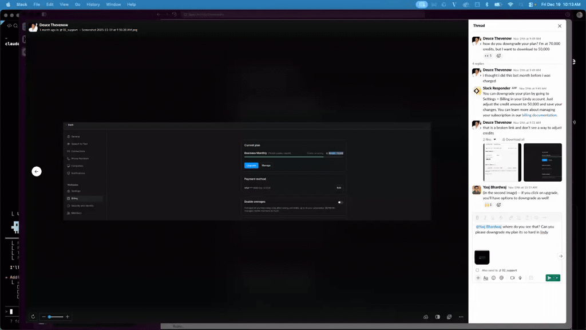Open the dark screenshot thumbnail in thread
Image resolution: width=586 pixels, height=330 pixels.
(543, 162)
